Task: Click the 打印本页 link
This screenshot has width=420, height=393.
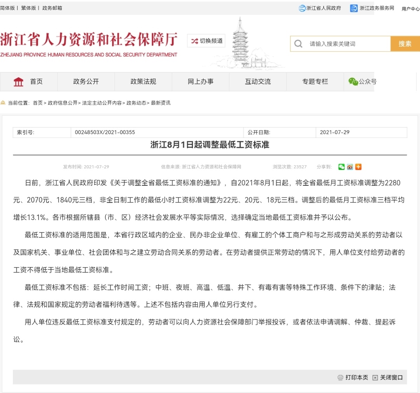Action: [357, 377]
